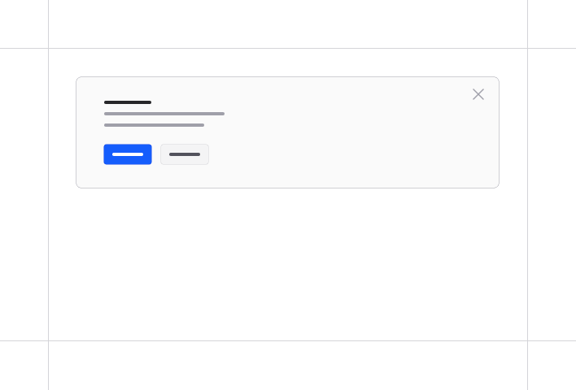Click the card area right of the gray button
Screen dimensions: 576x390
(325, 154)
